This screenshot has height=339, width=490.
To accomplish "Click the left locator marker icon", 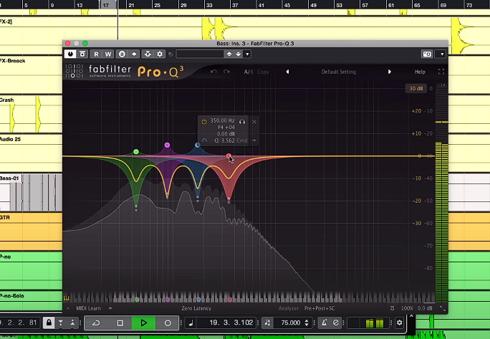I will click(61, 323).
